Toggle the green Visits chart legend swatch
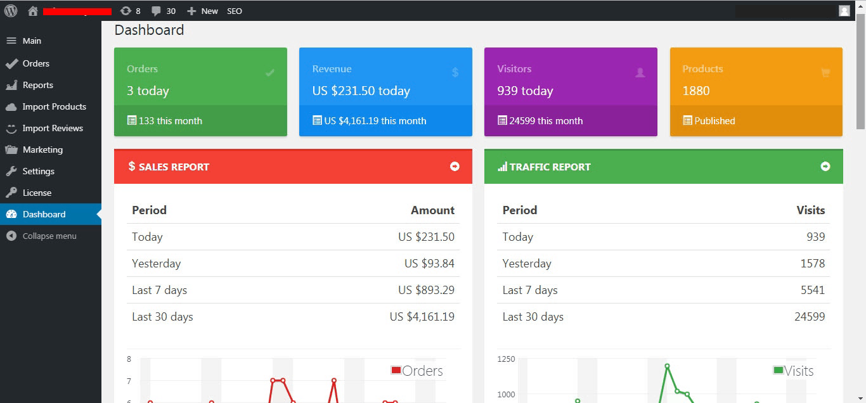This screenshot has height=403, width=866. coord(779,370)
